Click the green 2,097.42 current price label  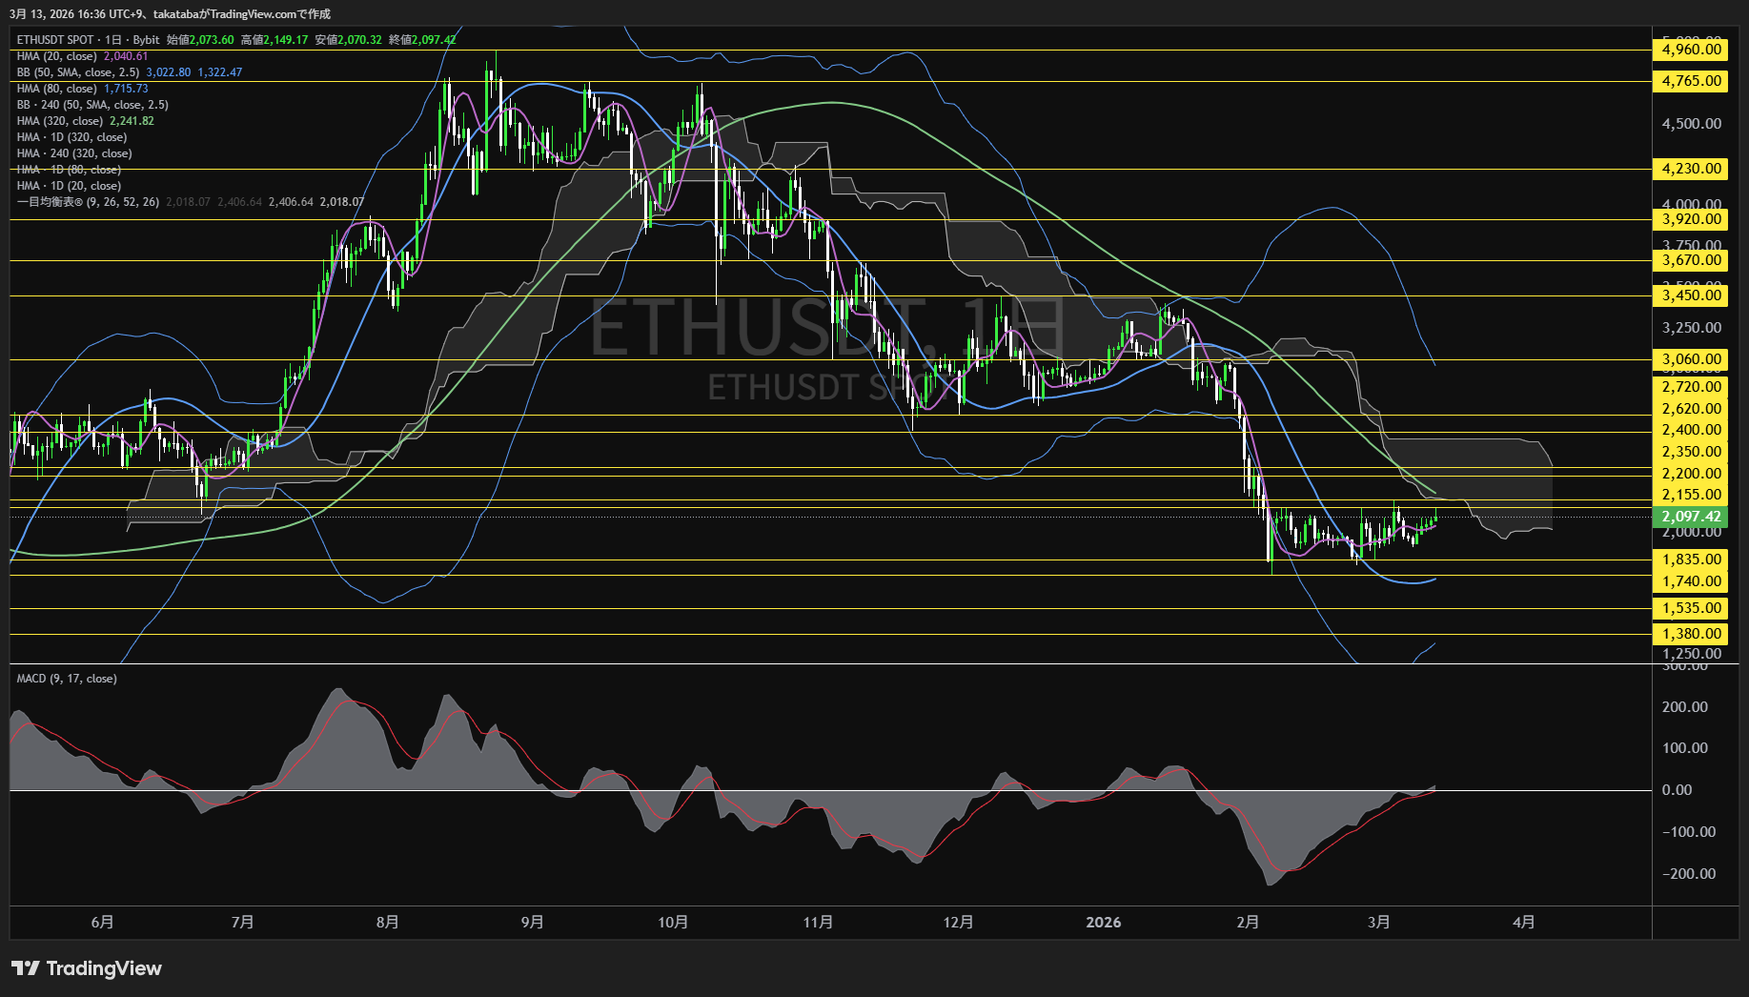[x=1690, y=517]
